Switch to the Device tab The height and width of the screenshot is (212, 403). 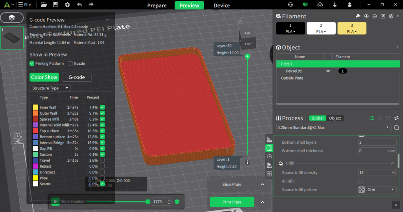[222, 5]
